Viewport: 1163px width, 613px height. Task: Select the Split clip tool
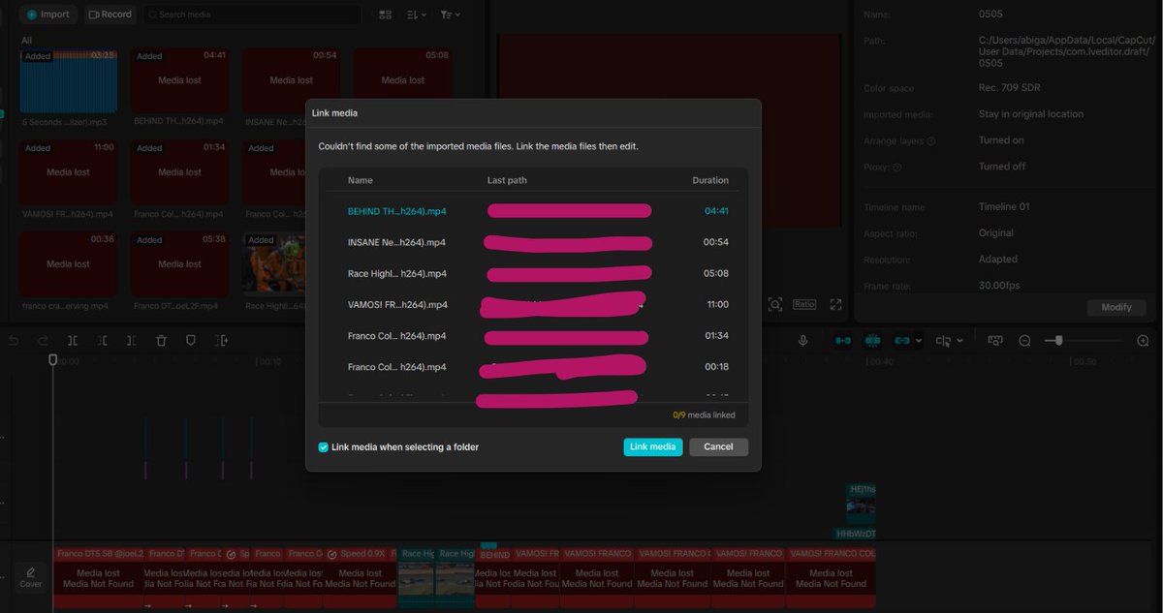[x=73, y=341]
